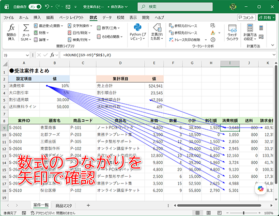Viewport: 279px width, 216px height.
Task: Toggle the AutoSave (自動保存) switch
Action: point(35,7)
